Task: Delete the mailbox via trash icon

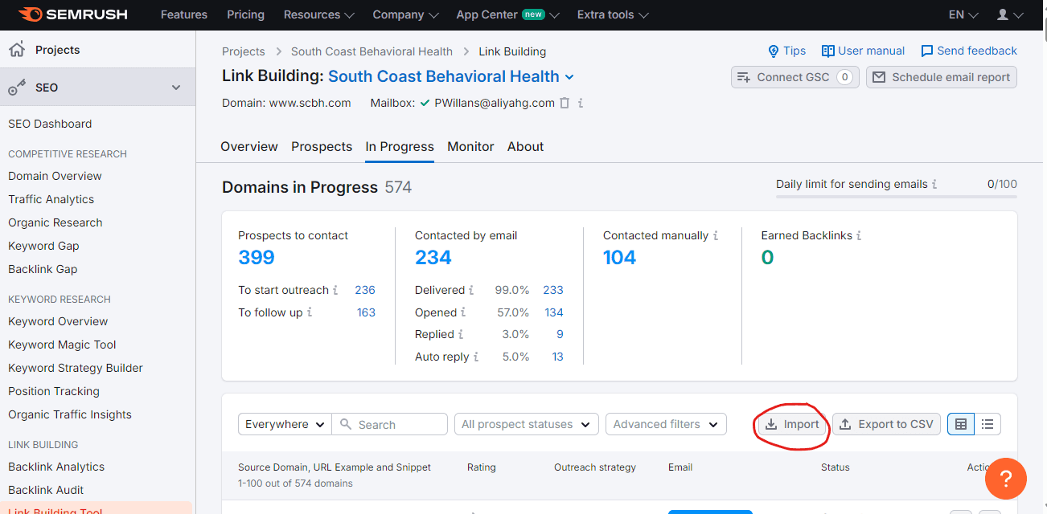Action: click(x=565, y=103)
